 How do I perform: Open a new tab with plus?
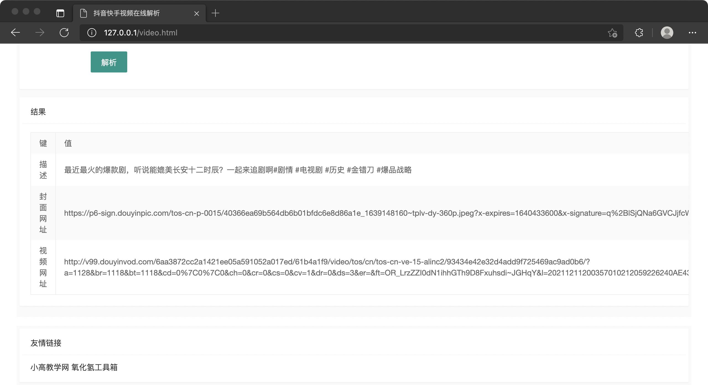215,13
